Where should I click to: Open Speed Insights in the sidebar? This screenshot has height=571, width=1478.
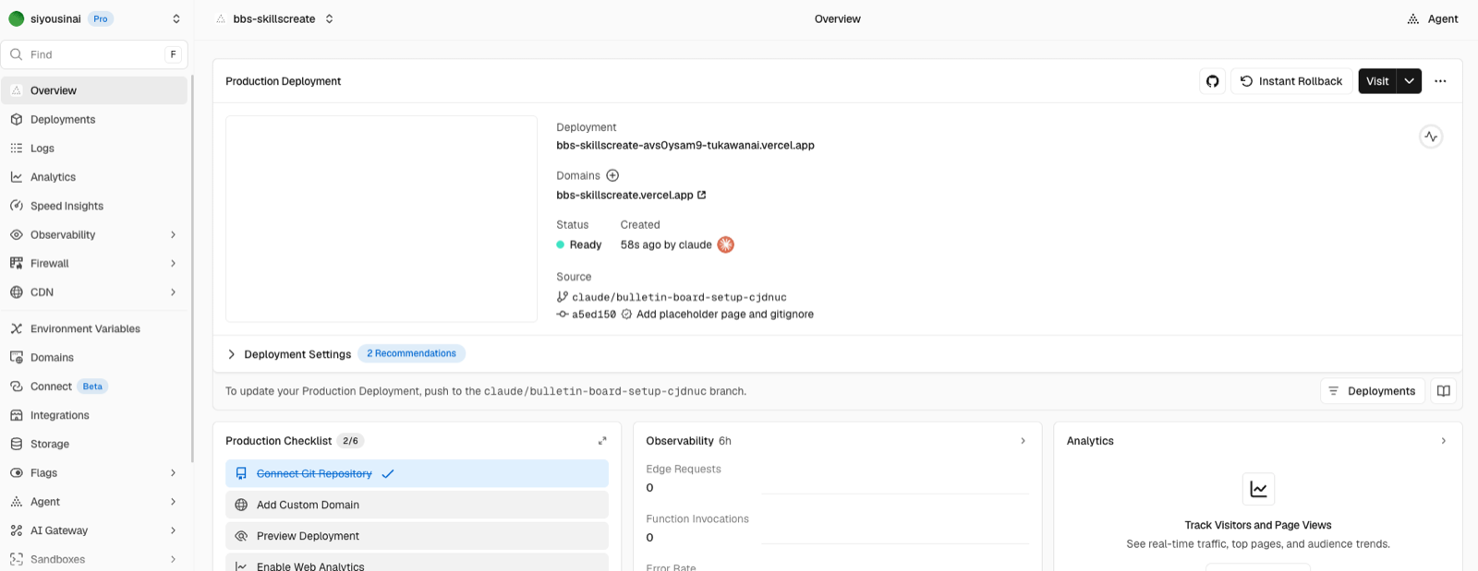click(94, 206)
